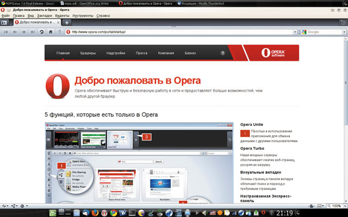Image resolution: width=348 pixels, height=217 pixels.
Task: Click the Opera Unite heading
Action: click(x=251, y=125)
